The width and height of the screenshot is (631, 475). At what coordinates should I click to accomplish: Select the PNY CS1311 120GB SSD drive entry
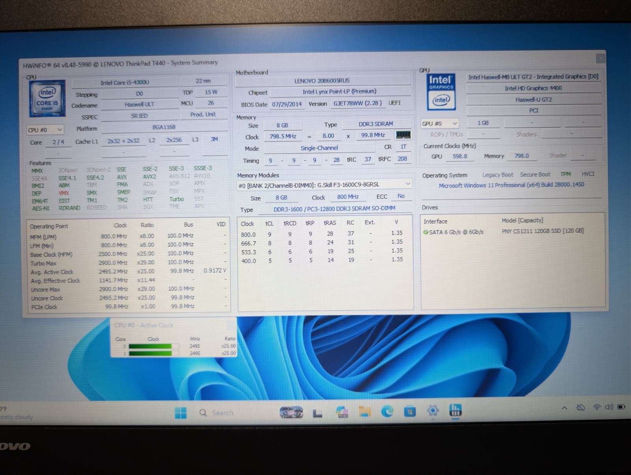tap(513, 232)
